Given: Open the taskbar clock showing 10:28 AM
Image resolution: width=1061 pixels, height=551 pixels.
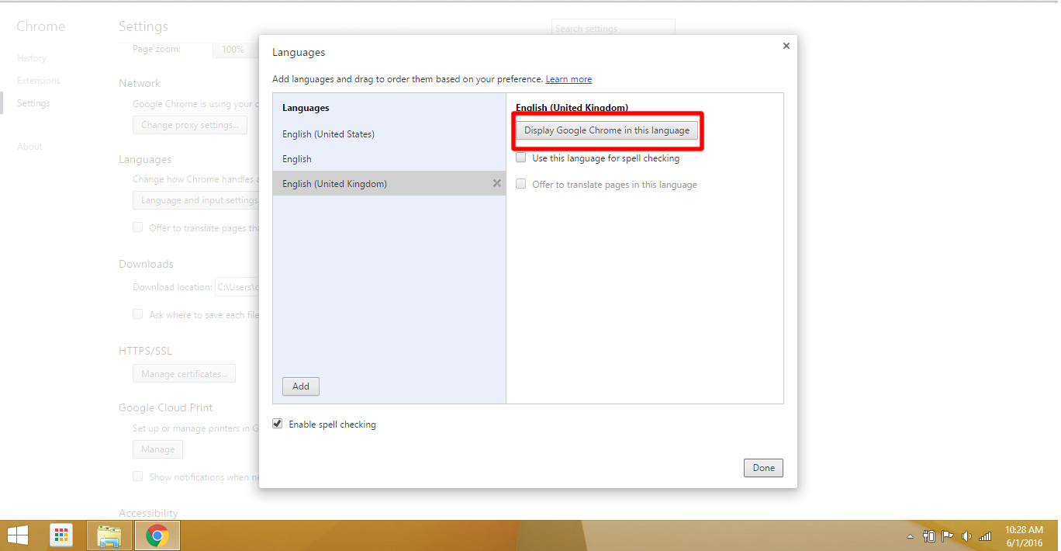Looking at the screenshot, I should (1024, 535).
